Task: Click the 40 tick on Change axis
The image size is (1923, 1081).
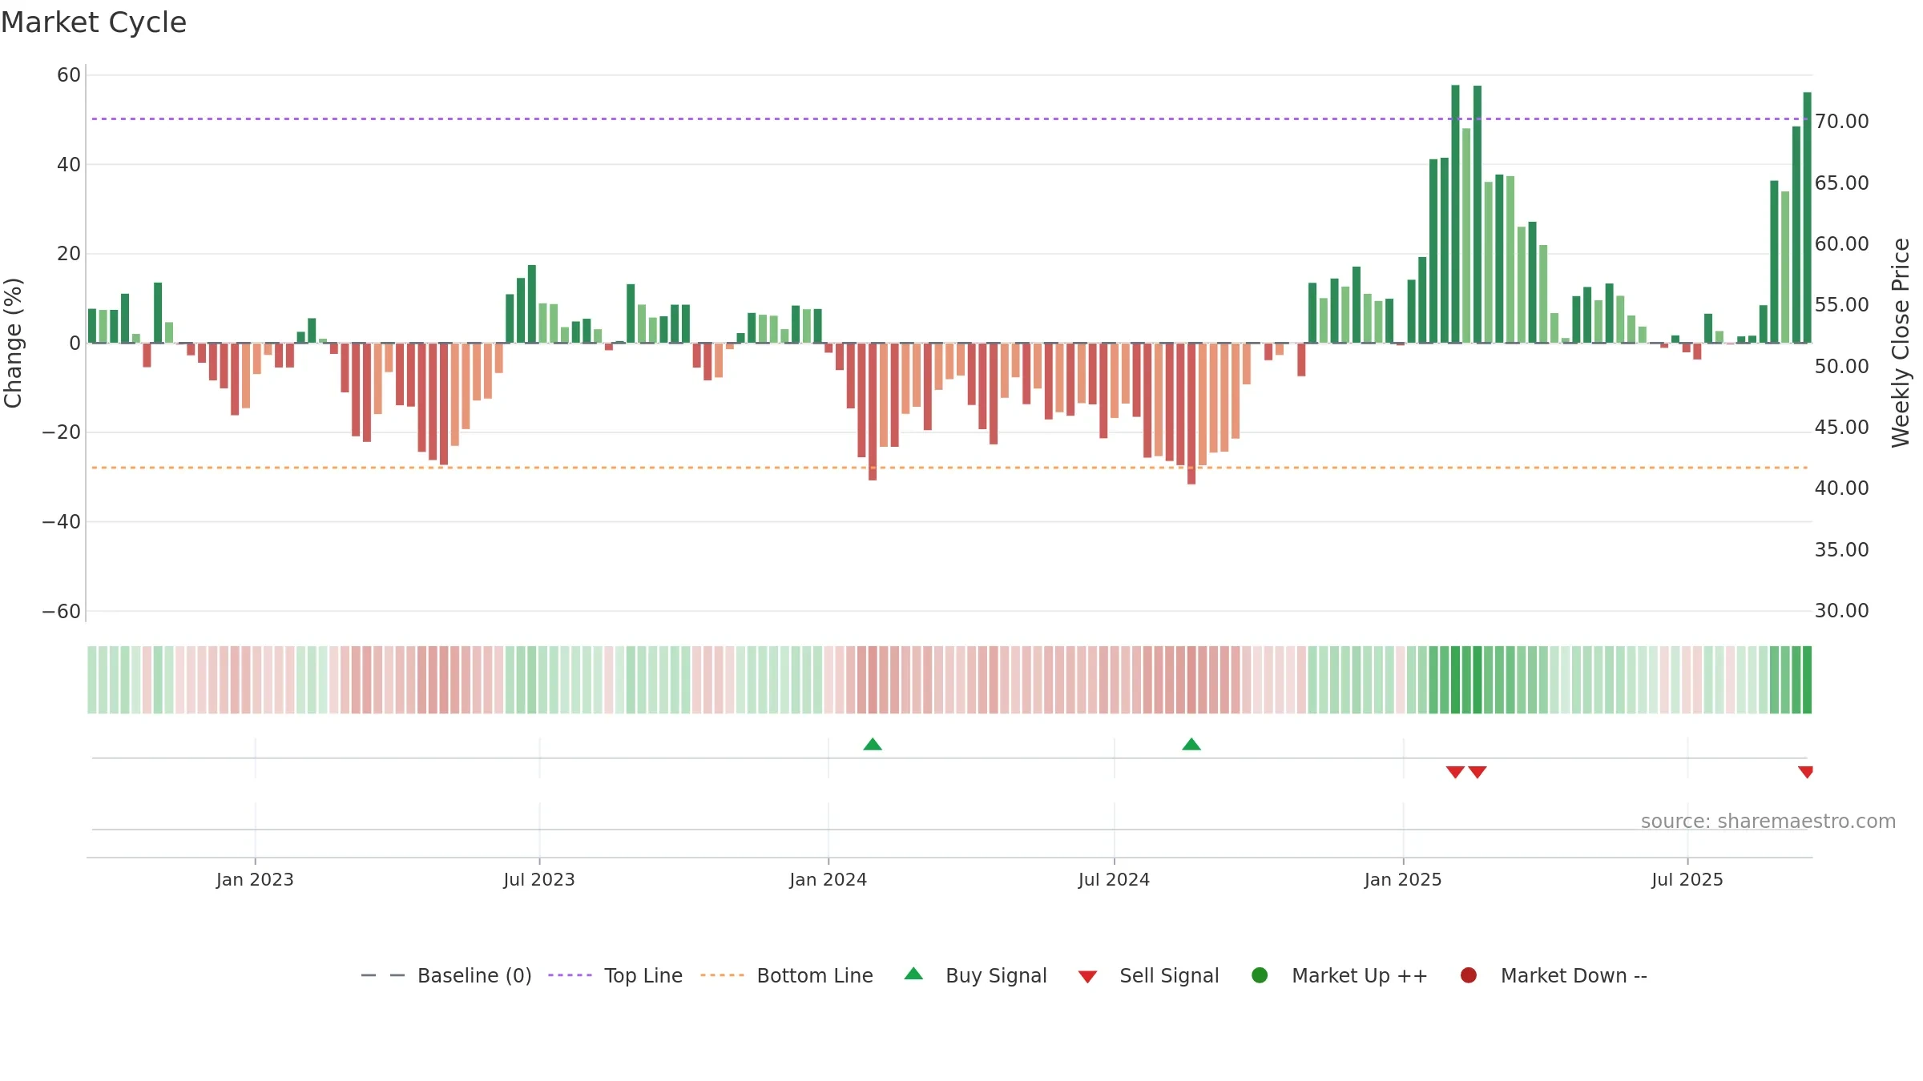Action: pyautogui.click(x=69, y=165)
